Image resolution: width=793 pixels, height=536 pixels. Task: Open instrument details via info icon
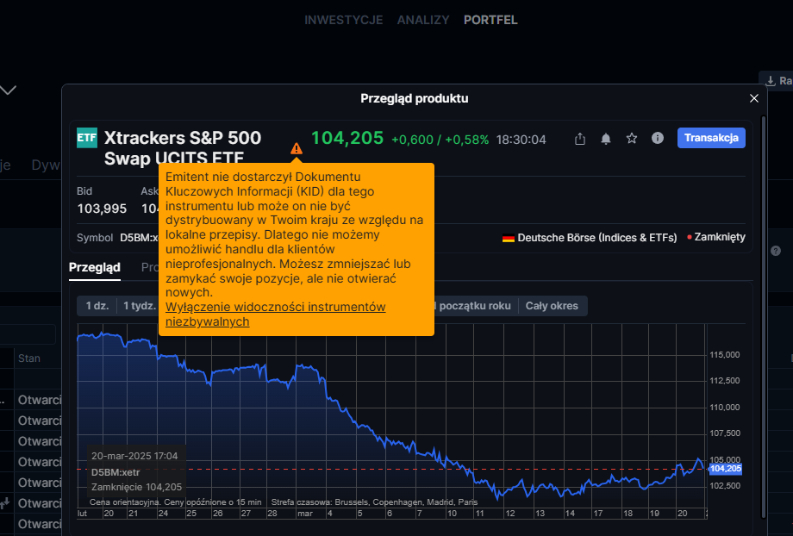658,139
